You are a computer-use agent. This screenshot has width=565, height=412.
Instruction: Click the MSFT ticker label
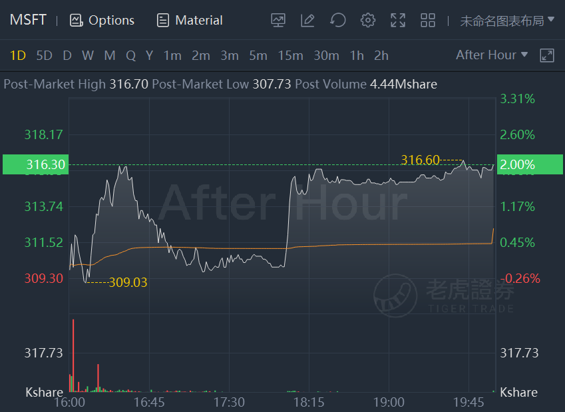(28, 20)
